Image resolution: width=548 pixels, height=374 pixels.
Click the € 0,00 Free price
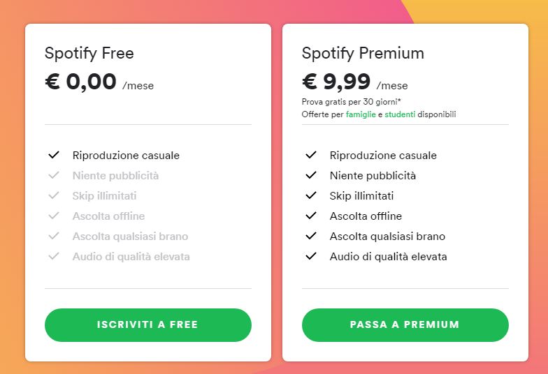click(x=80, y=82)
